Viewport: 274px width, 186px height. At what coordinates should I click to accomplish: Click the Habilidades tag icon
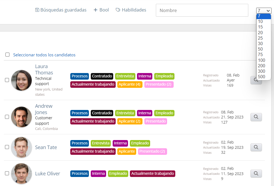[x=118, y=10]
